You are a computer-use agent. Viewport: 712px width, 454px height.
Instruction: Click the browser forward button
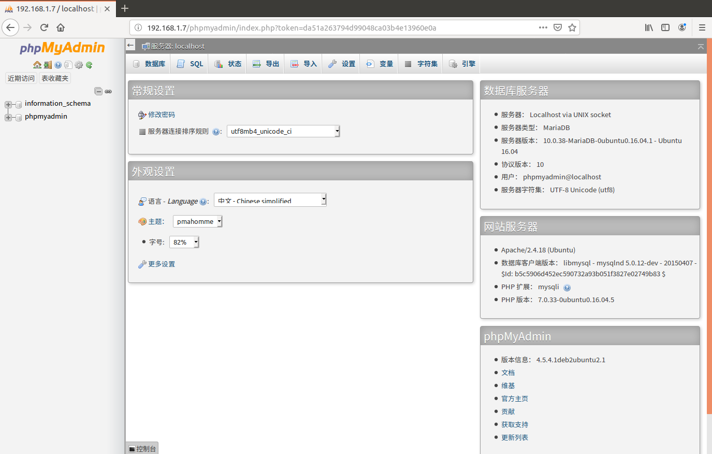(27, 27)
